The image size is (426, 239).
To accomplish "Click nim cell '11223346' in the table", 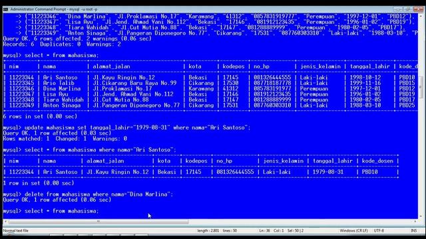I will [x=21, y=88].
